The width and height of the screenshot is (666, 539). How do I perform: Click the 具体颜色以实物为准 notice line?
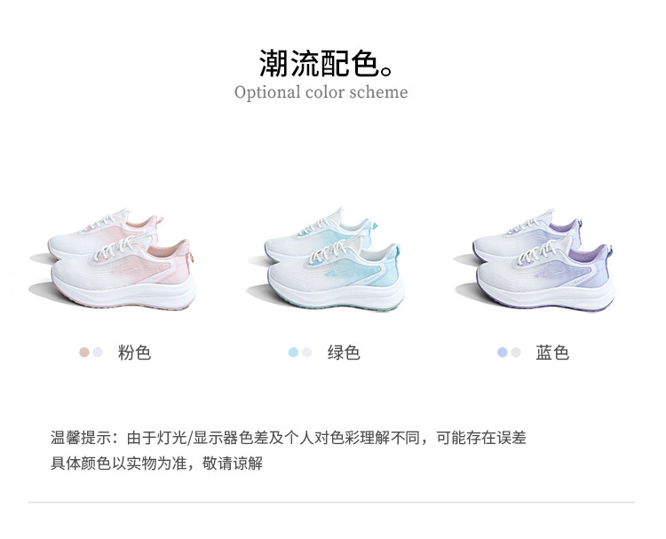tap(156, 464)
